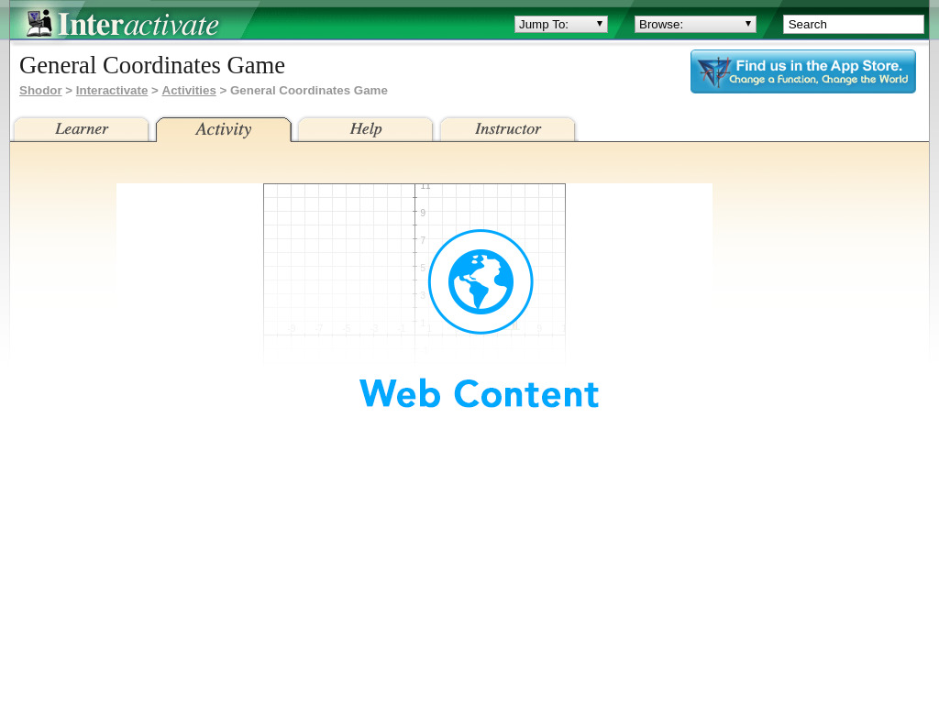Switch to the Instructor tab
This screenshot has width=939, height=704.
tap(508, 129)
